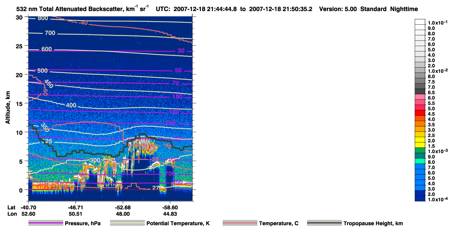Click the 15 km altitude tick label
Viewport: 451px width, 231px height.
tap(19, 103)
